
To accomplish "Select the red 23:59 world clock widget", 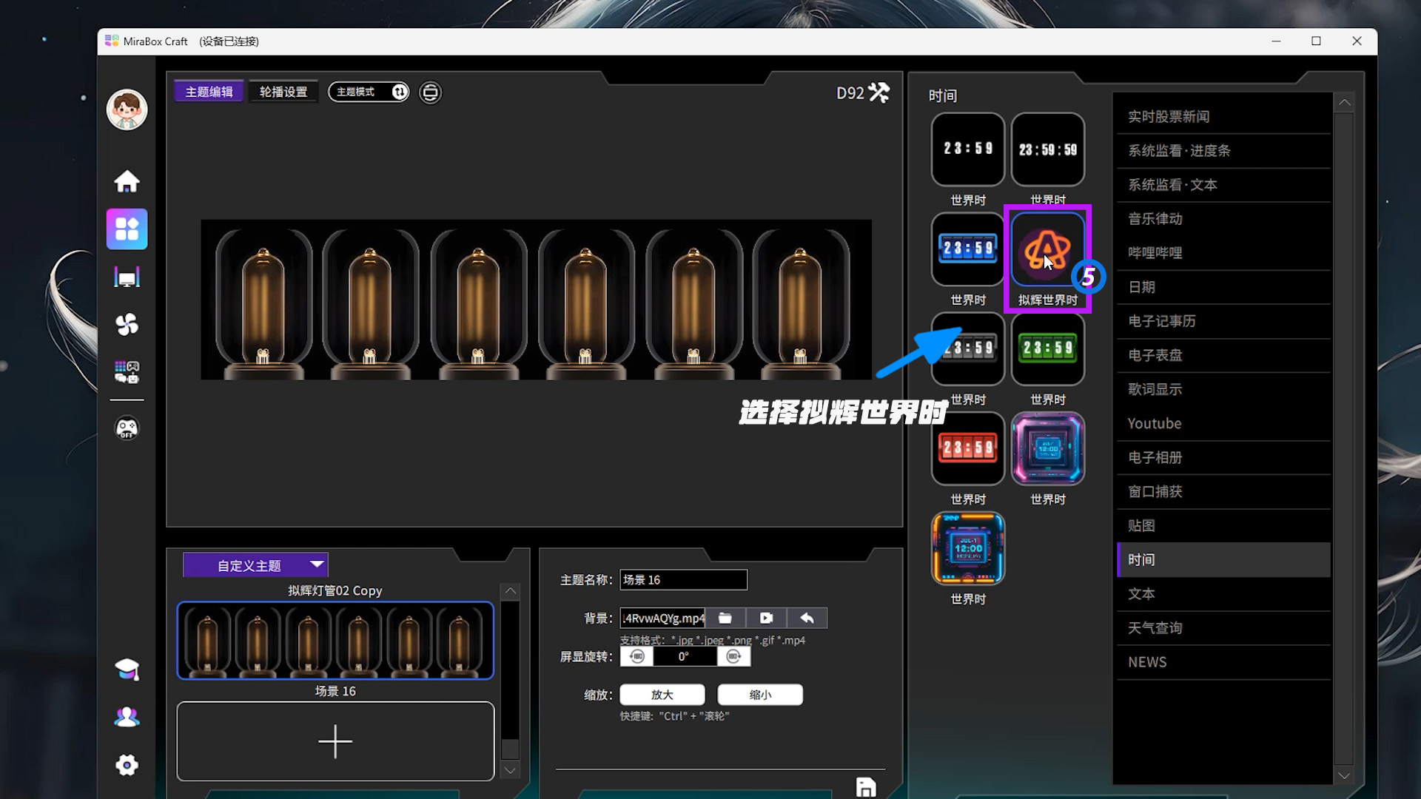I will (x=968, y=449).
